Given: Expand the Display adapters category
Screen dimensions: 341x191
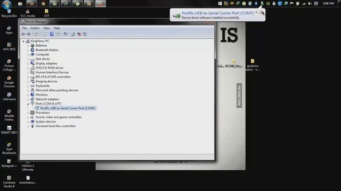Looking at the screenshot, I should click(28, 64).
